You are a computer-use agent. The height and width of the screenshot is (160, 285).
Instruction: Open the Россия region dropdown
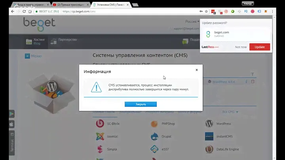point(193,22)
